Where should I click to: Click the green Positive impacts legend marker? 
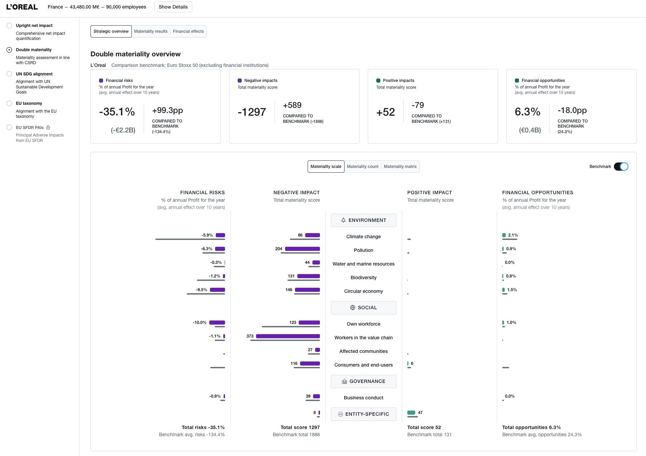coord(378,81)
